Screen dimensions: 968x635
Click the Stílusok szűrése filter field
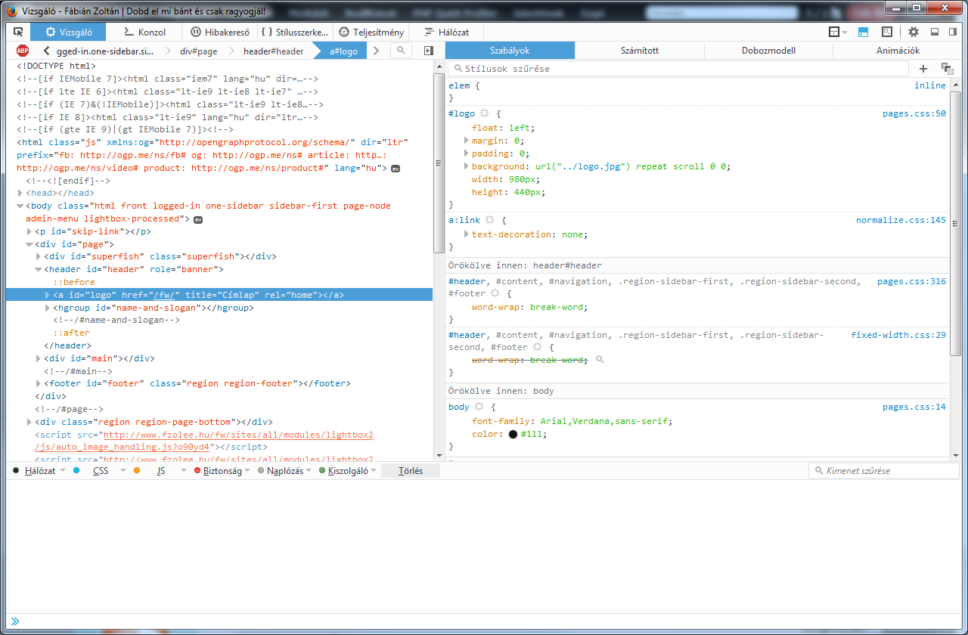pyautogui.click(x=678, y=68)
